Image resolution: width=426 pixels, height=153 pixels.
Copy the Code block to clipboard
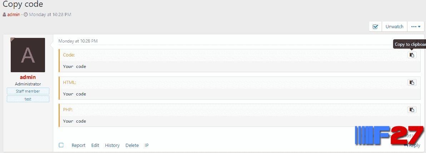point(412,55)
